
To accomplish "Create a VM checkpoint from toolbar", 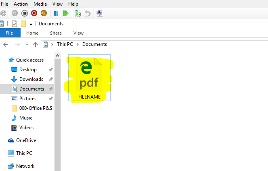I will 78,13.
